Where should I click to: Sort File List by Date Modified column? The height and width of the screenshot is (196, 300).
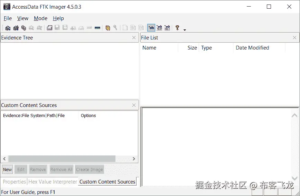click(260, 48)
